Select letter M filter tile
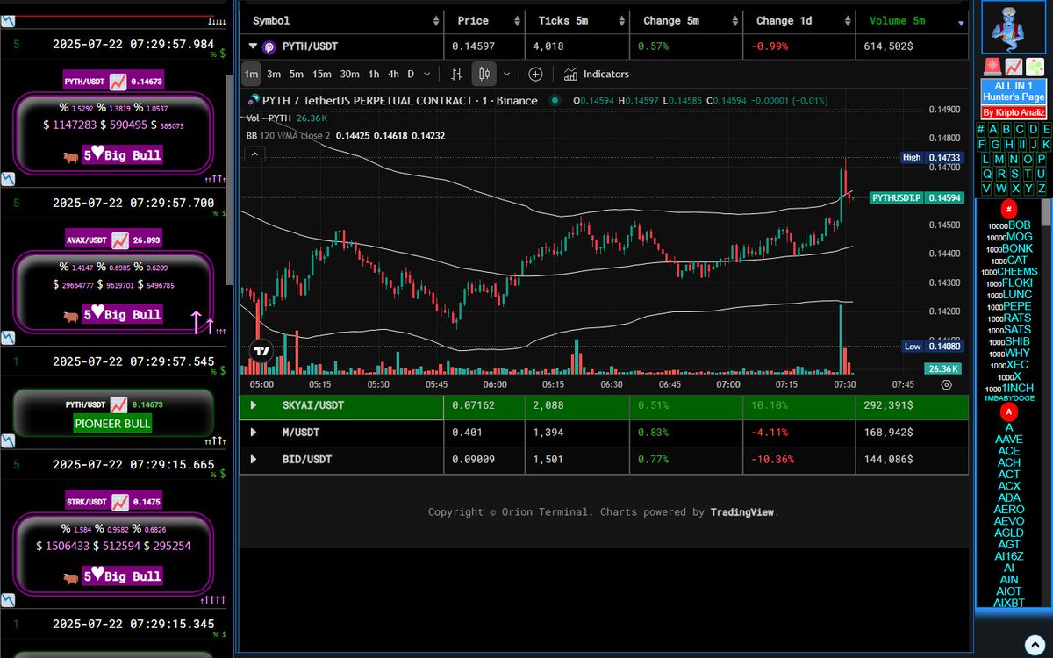This screenshot has height=658, width=1053. (x=999, y=159)
